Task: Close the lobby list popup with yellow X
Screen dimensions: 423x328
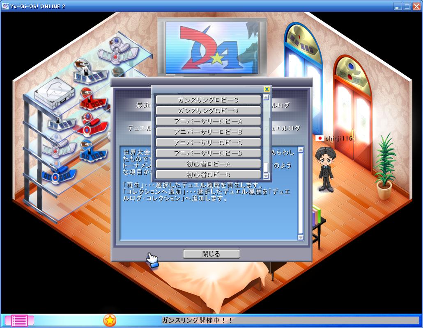Action: pos(267,89)
